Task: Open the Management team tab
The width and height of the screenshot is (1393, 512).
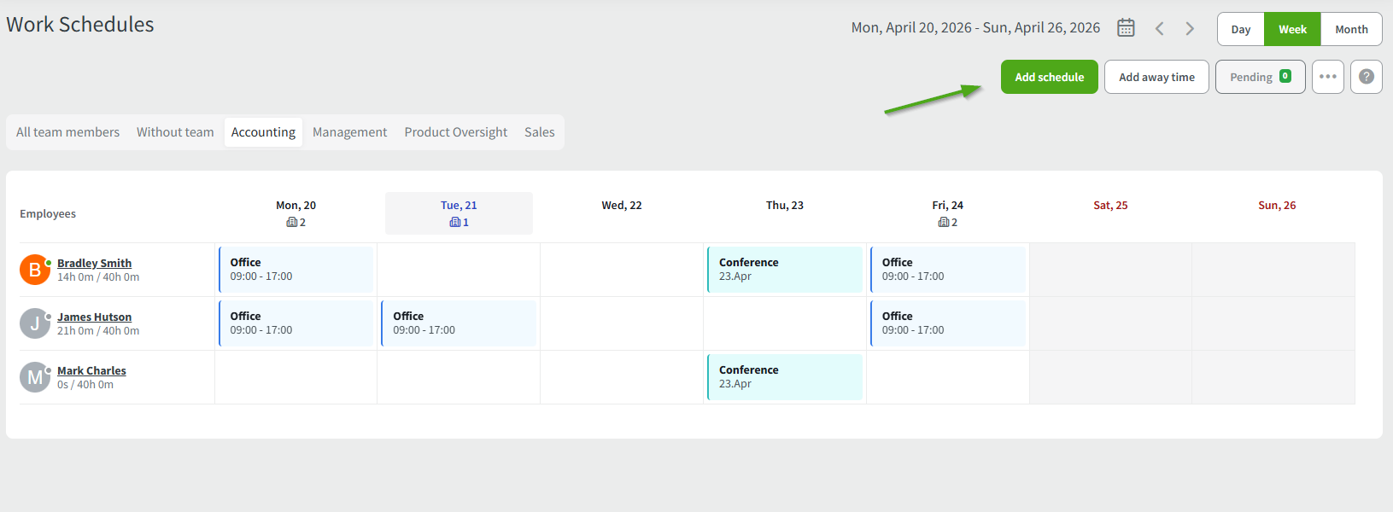Action: [x=349, y=132]
